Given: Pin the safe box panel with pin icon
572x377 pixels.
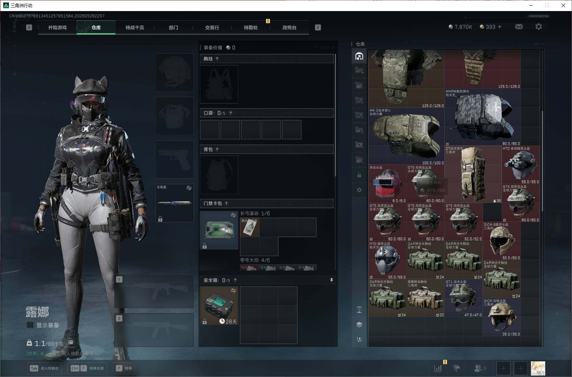Looking at the screenshot, I should pyautogui.click(x=331, y=280).
